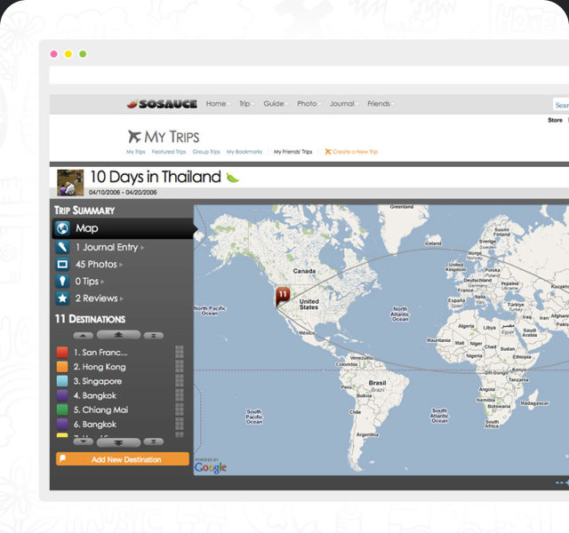The image size is (569, 533).
Task: Click the frame icon beside 45 Photos
Action: pyautogui.click(x=62, y=265)
